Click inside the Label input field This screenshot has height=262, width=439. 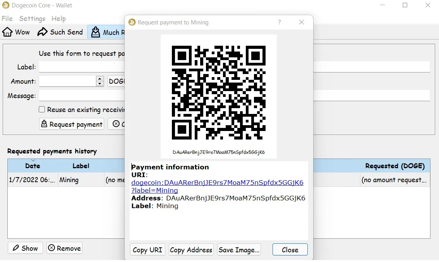click(x=77, y=67)
